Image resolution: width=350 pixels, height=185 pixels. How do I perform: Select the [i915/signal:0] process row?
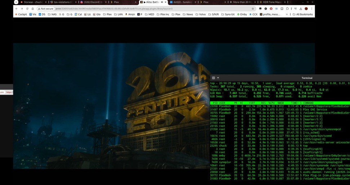280,139
